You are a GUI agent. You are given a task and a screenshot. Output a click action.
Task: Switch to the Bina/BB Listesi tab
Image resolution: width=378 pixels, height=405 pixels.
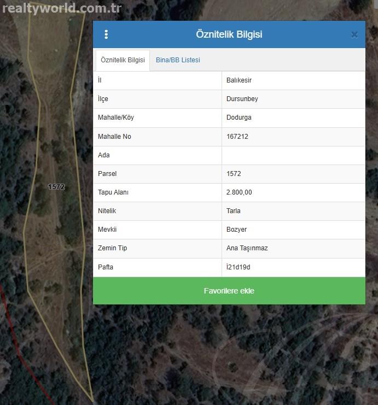coord(178,60)
